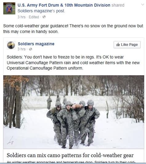Click the 3 hrs timestamp under Soldiers magazine
Viewport: 146px width, 164px height.
22,49
